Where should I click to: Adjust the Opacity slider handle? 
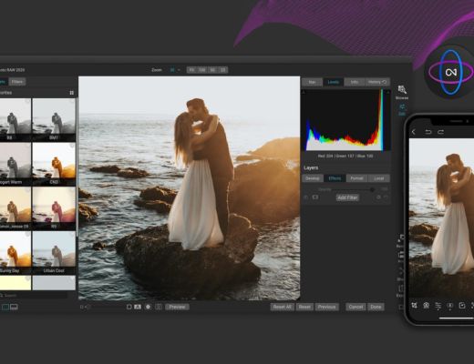click(x=372, y=189)
